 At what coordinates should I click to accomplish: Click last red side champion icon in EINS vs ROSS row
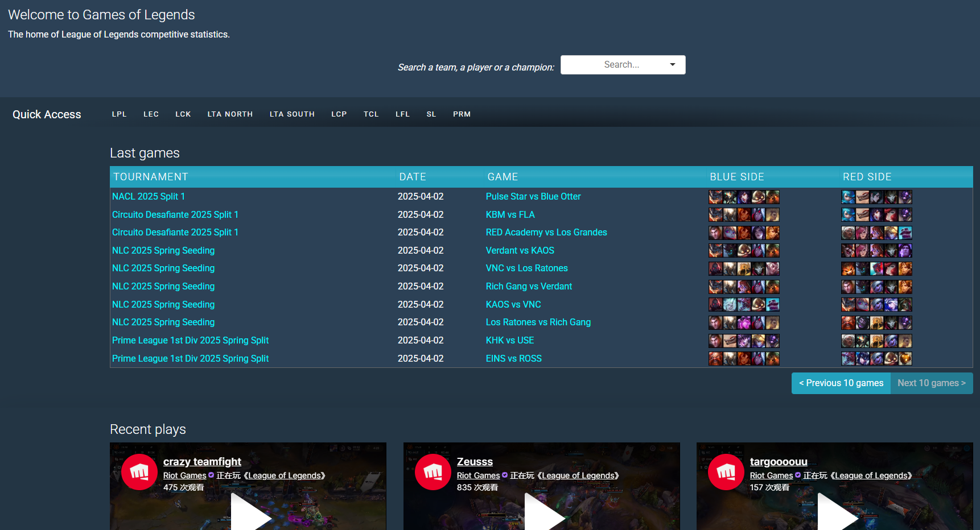(x=905, y=359)
